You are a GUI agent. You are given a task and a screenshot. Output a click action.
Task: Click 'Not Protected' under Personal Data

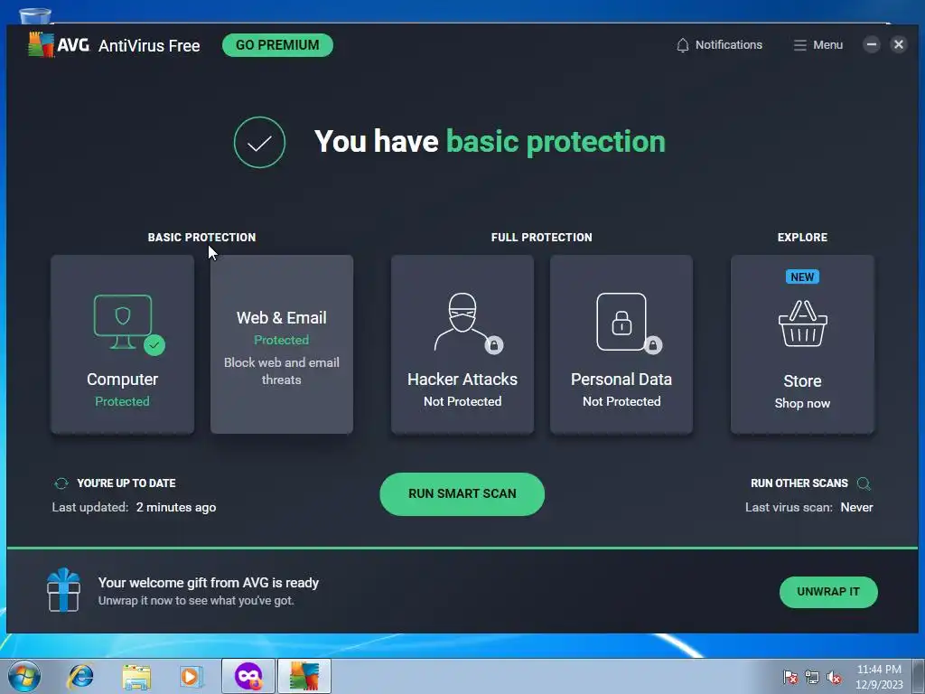621,401
